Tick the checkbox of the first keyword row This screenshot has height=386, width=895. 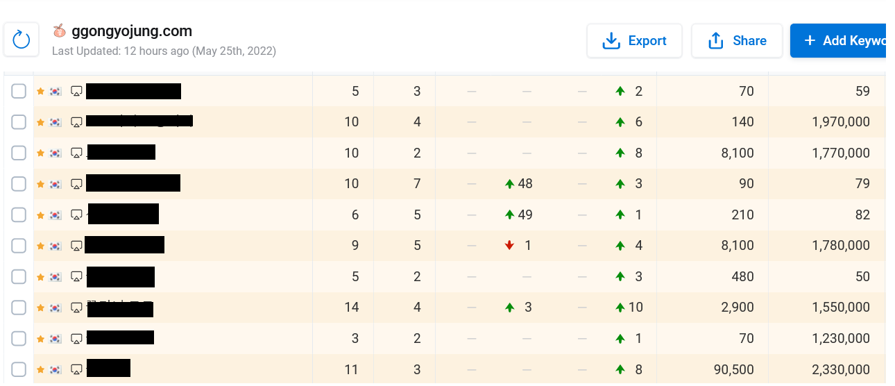19,91
